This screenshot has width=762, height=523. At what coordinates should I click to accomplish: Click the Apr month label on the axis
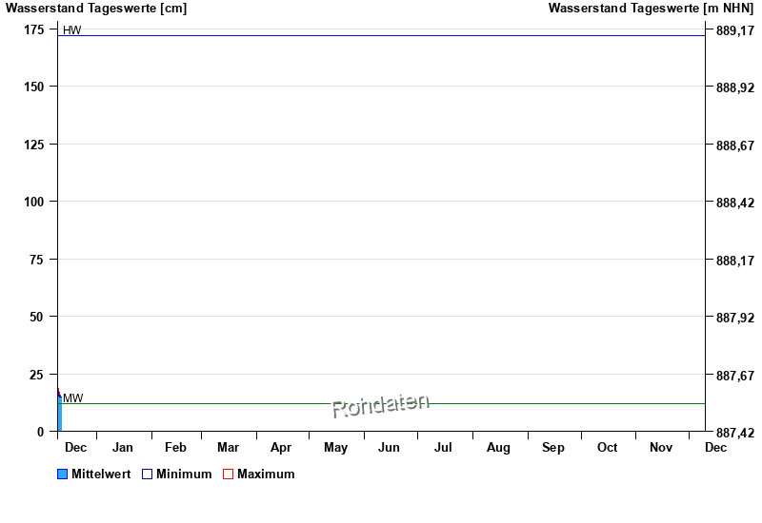point(281,448)
